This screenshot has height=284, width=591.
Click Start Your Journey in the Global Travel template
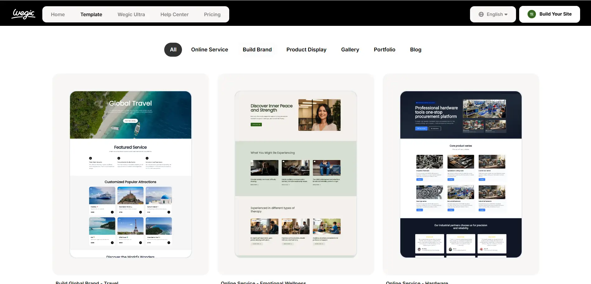130,121
